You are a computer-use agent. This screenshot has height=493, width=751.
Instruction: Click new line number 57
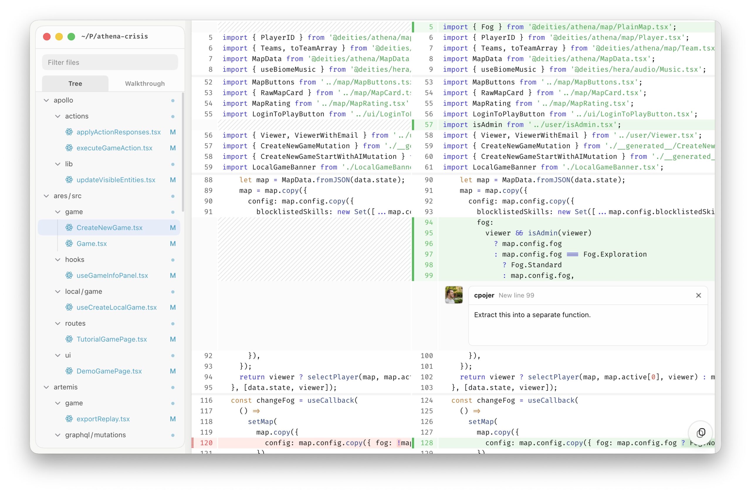(429, 125)
